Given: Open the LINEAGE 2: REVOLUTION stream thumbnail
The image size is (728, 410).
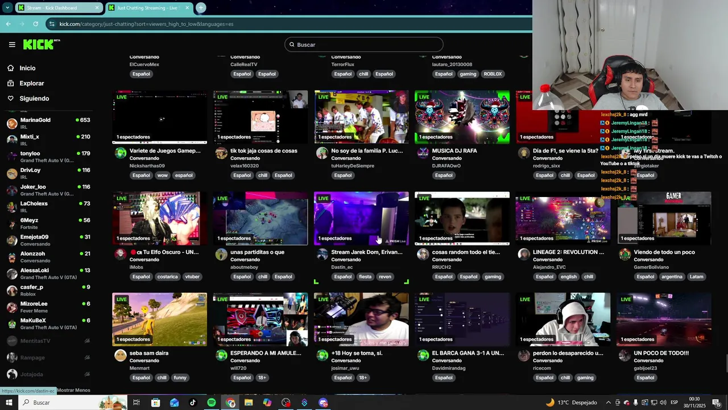Looking at the screenshot, I should pos(562,218).
